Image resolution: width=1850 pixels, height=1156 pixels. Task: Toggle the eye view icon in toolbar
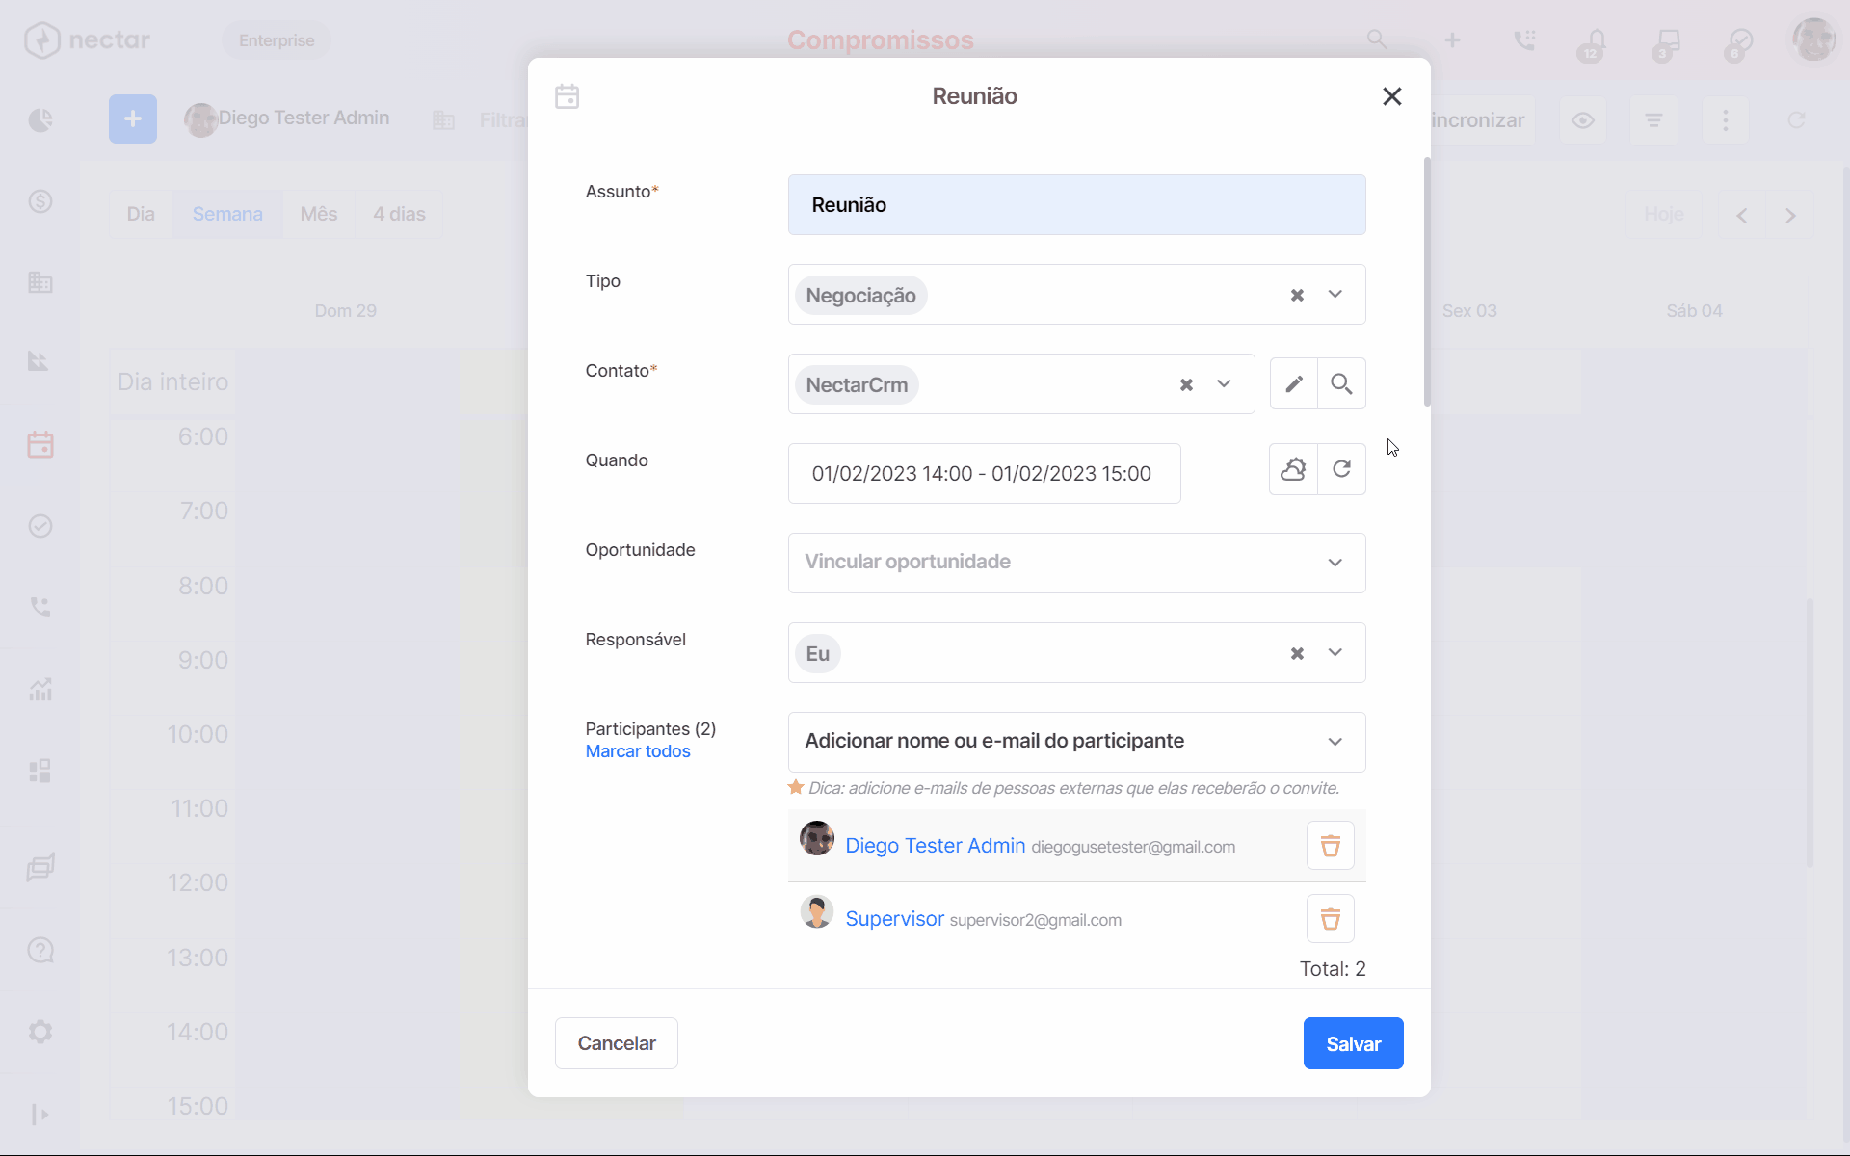pyautogui.click(x=1583, y=119)
